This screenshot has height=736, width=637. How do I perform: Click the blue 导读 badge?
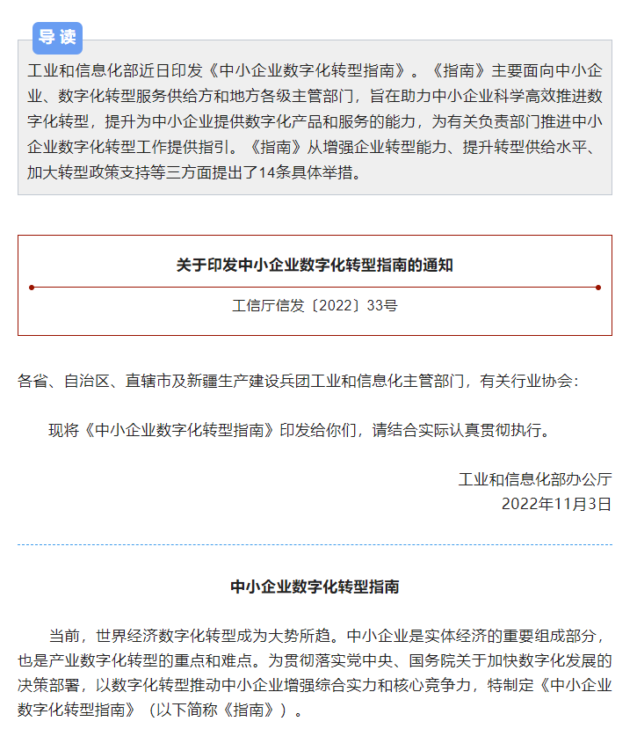click(57, 38)
